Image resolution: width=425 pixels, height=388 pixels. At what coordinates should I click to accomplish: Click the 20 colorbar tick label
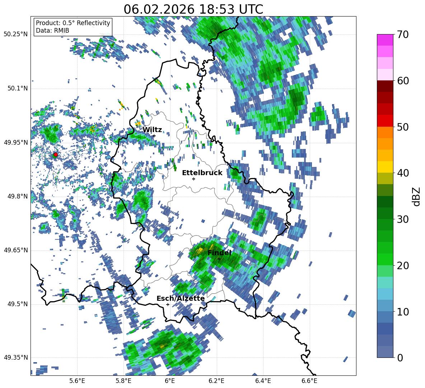click(403, 266)
